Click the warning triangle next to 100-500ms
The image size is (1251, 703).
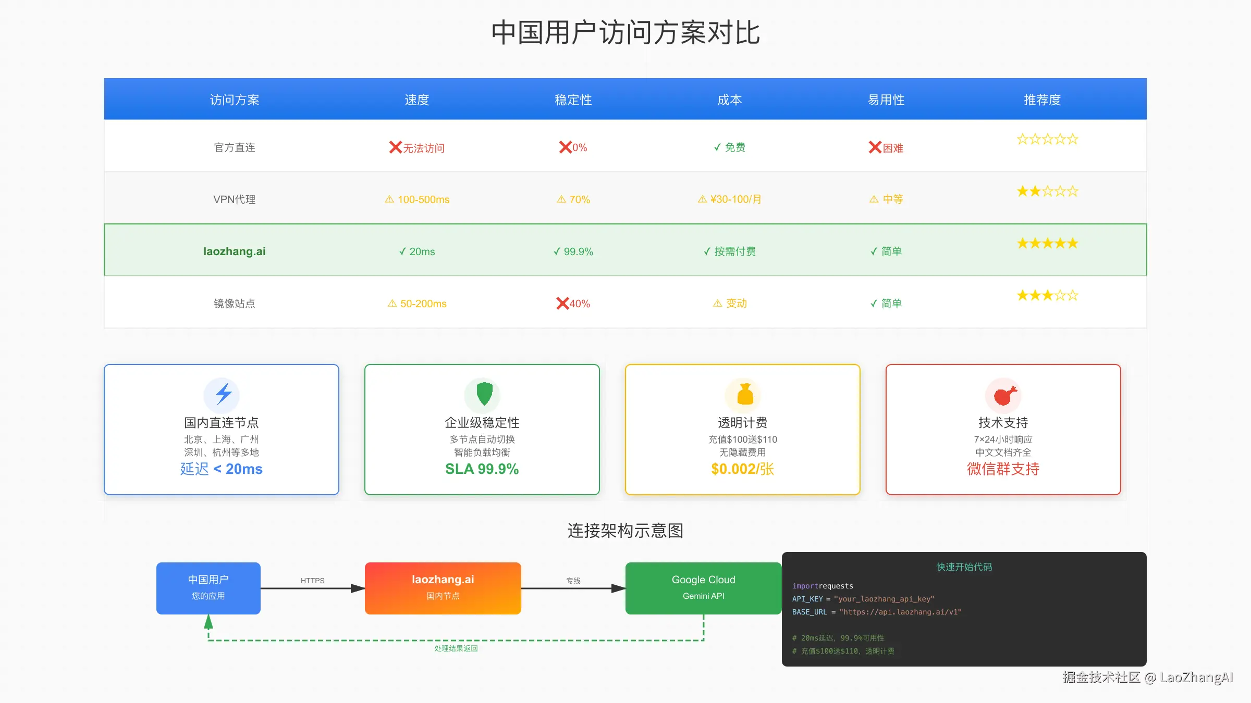pyautogui.click(x=389, y=199)
